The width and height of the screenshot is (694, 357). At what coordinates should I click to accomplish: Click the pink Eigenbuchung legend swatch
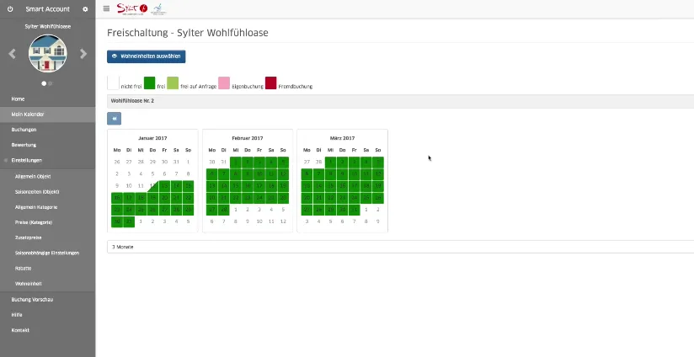point(224,83)
